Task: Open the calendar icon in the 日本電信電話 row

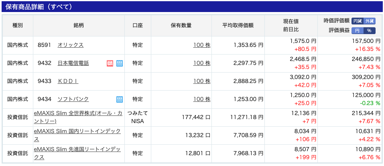Action: 120,63
